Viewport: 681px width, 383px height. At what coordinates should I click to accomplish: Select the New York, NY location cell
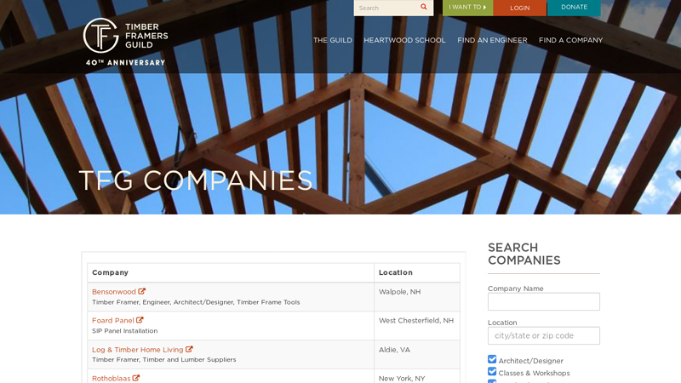(417, 377)
